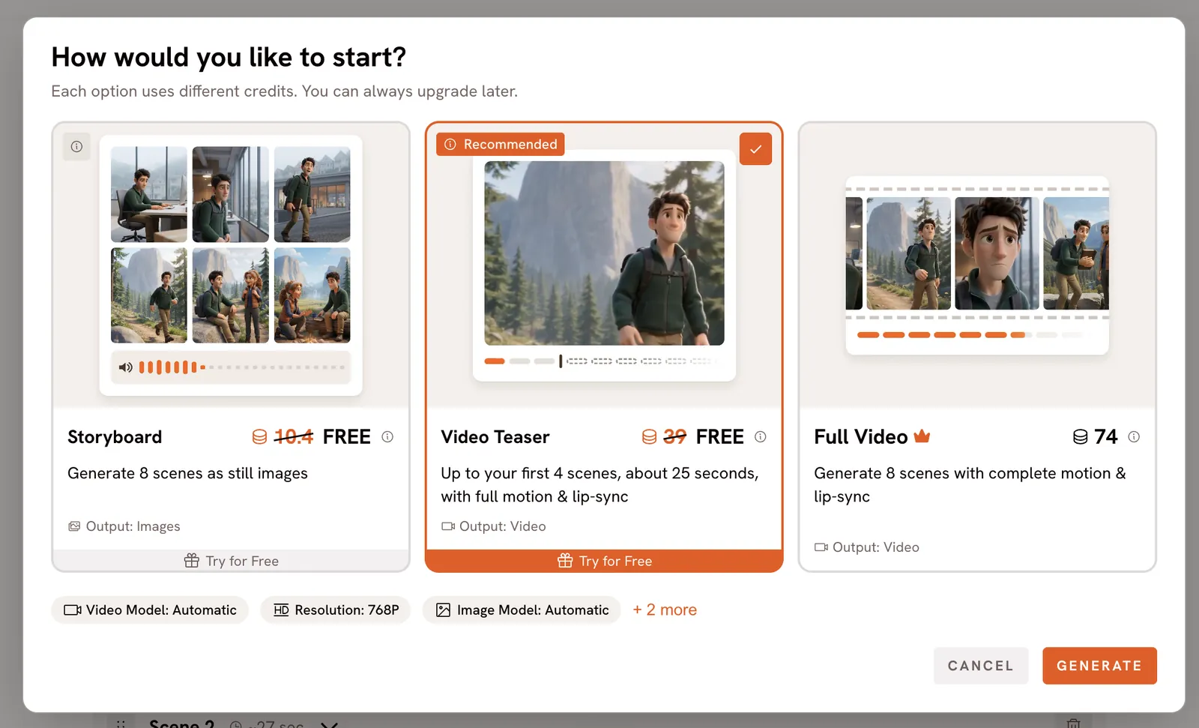Click 'Generate 8 scenes as still images' text
The image size is (1199, 728).
pyautogui.click(x=187, y=473)
